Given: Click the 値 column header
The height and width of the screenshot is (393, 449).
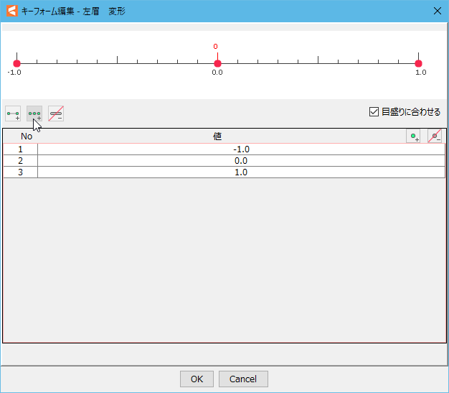Looking at the screenshot, I should click(217, 137).
